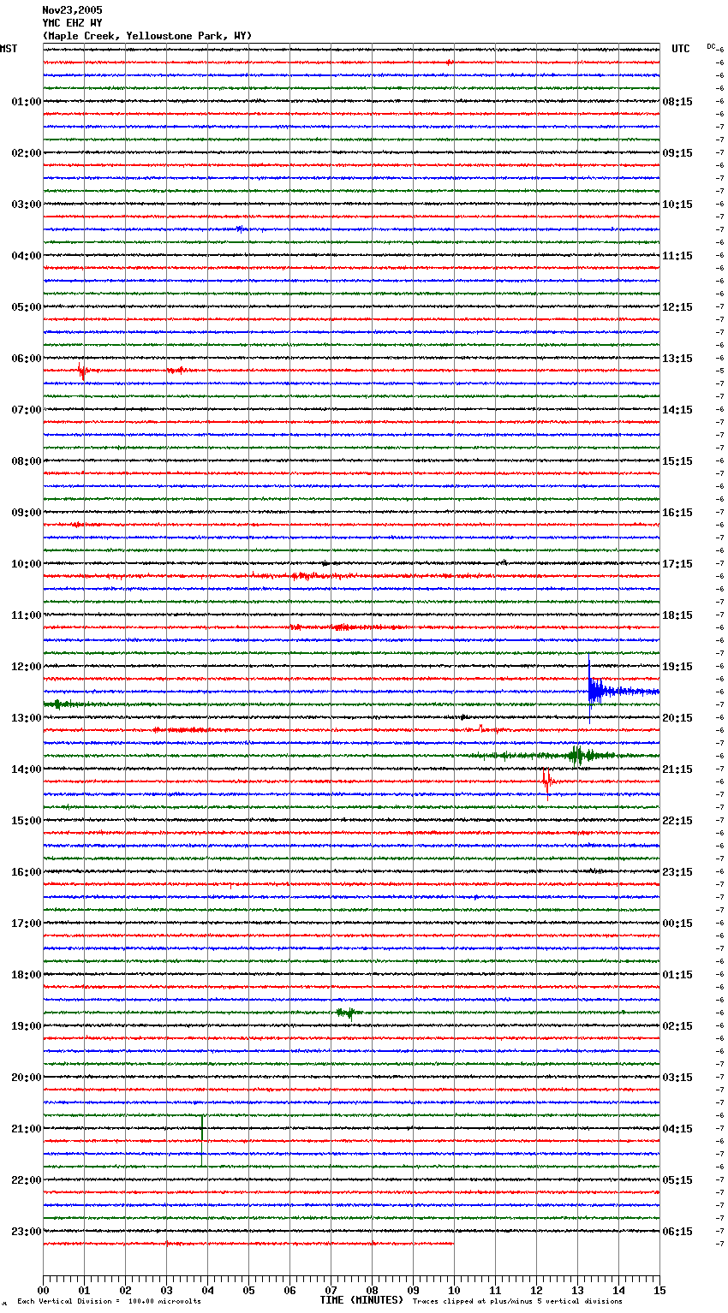Click the date heading 'Nov23,2005'
This screenshot has height=1313, width=728.
pos(72,10)
